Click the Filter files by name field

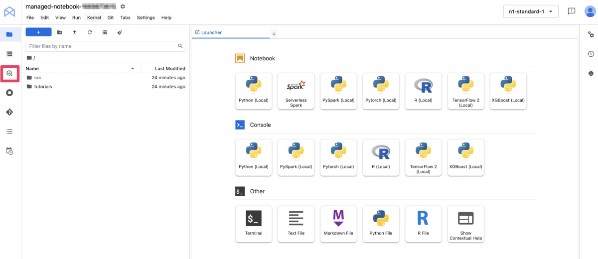(105, 46)
